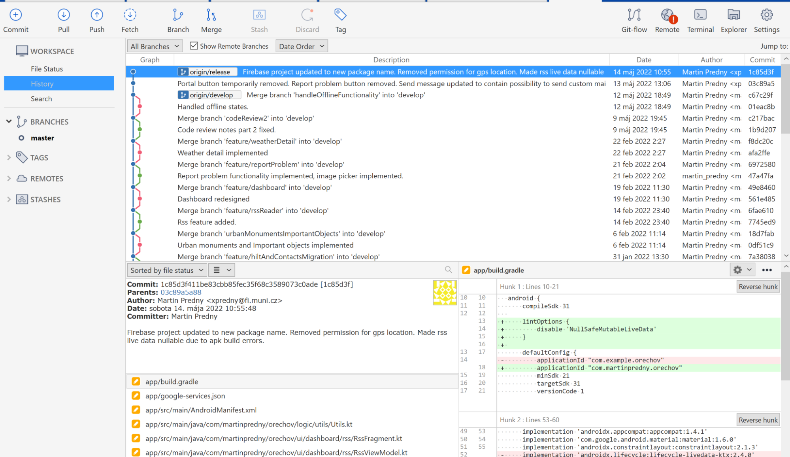Select the RssFragment.kt file entry
This screenshot has width=790, height=457.
click(292, 438)
